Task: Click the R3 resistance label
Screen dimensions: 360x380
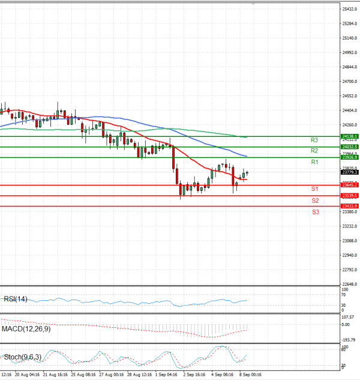Action: [314, 140]
